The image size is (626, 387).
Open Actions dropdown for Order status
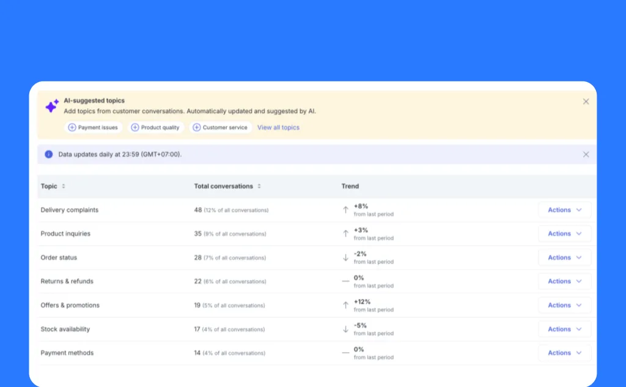point(564,257)
